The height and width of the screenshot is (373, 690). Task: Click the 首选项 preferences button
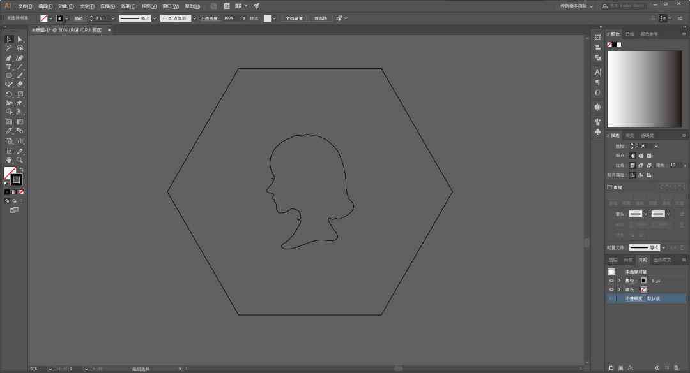320,18
